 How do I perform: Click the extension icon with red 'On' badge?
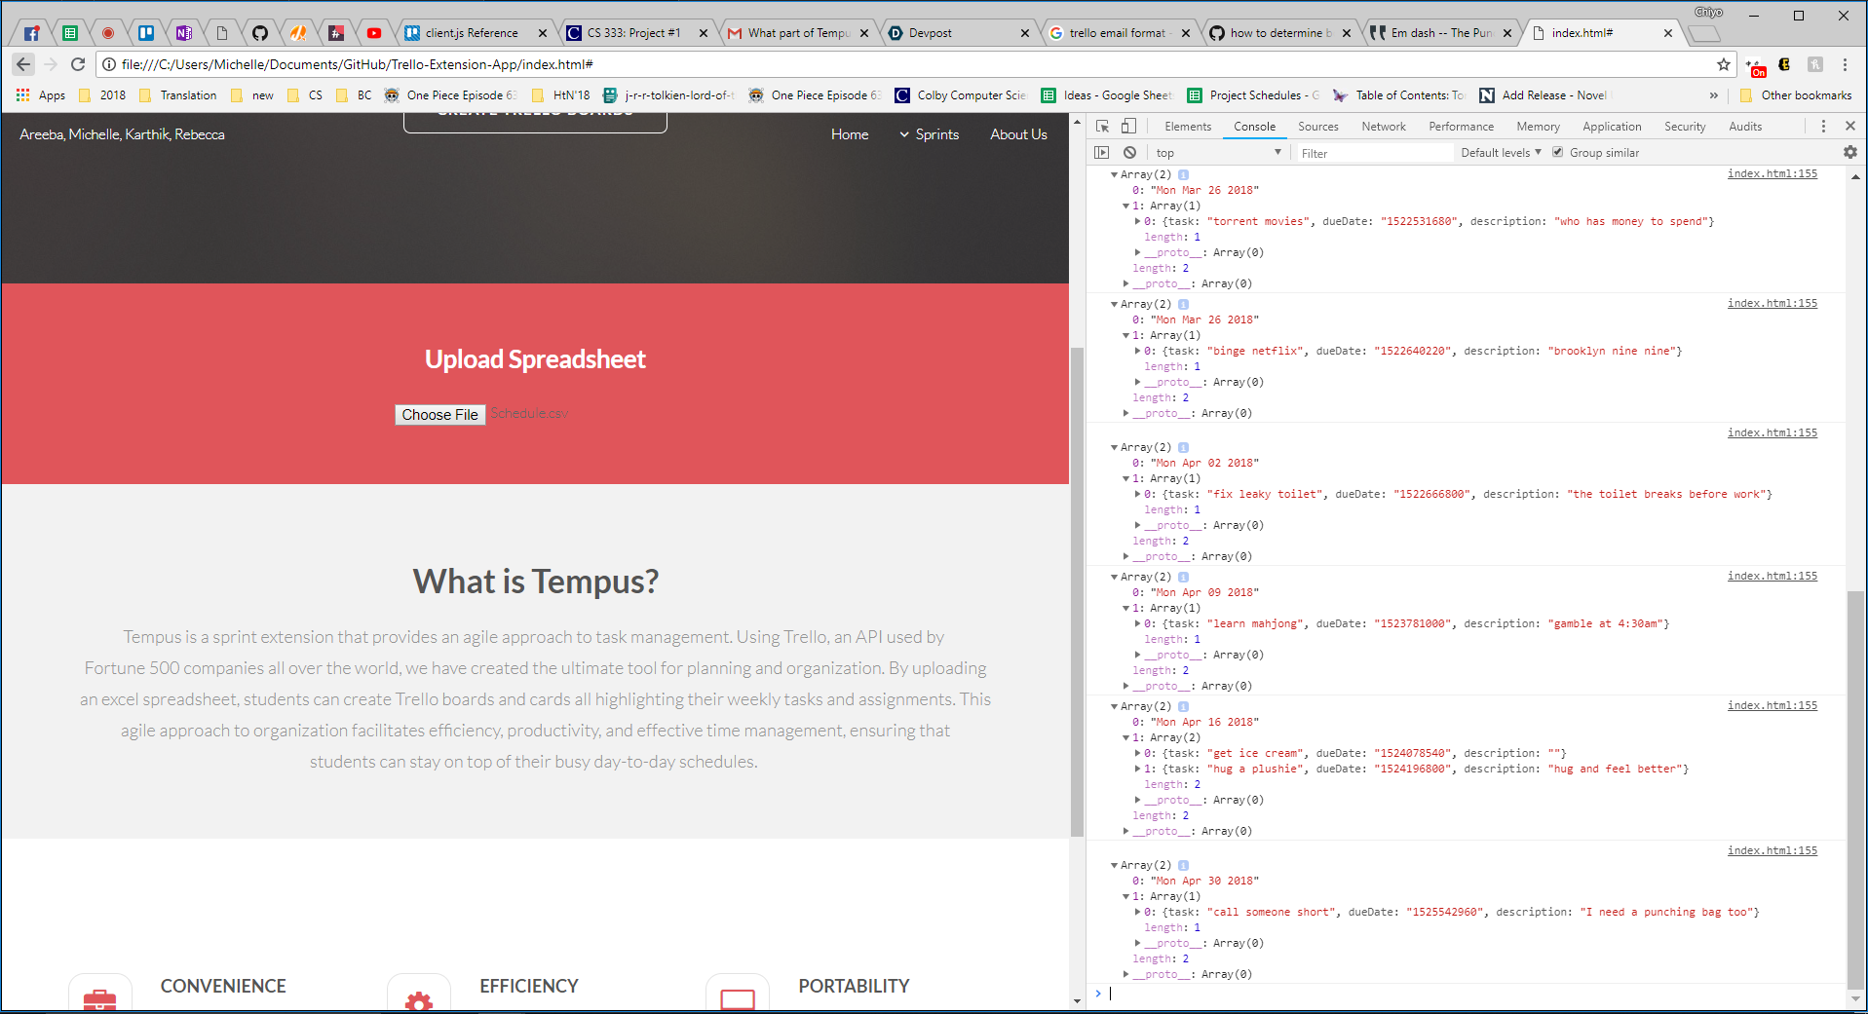[x=1756, y=66]
